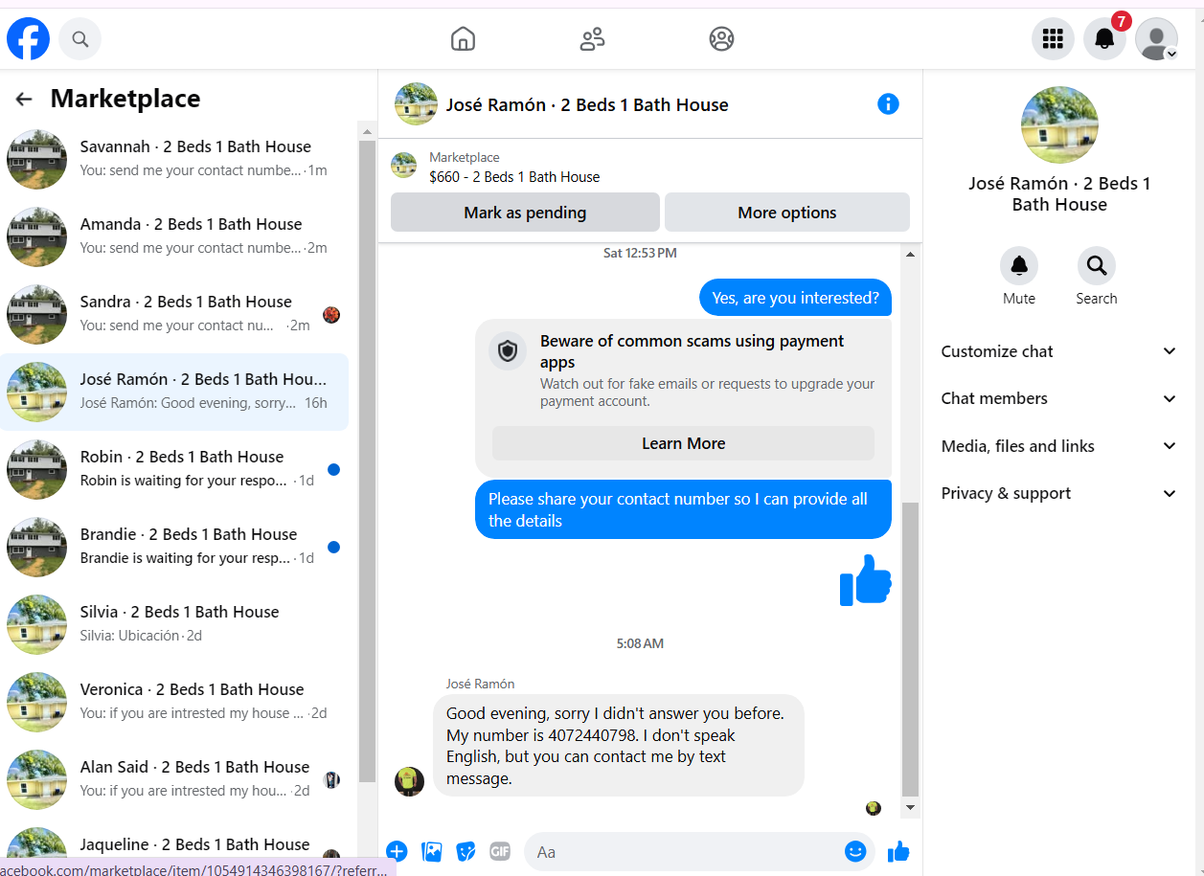Open the Groups tab icon

[721, 39]
